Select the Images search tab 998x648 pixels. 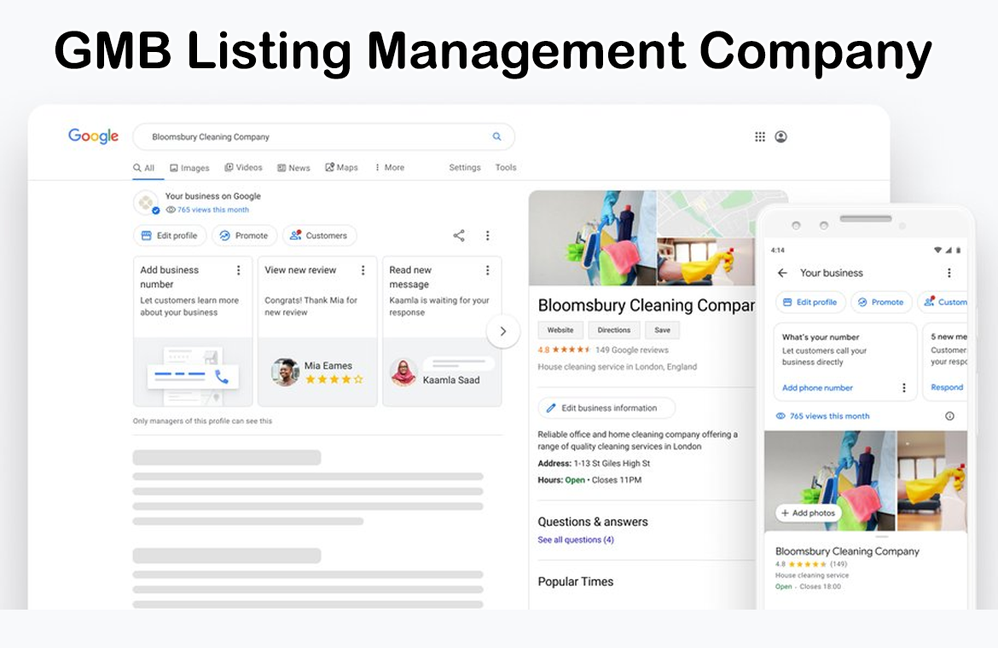tap(189, 168)
